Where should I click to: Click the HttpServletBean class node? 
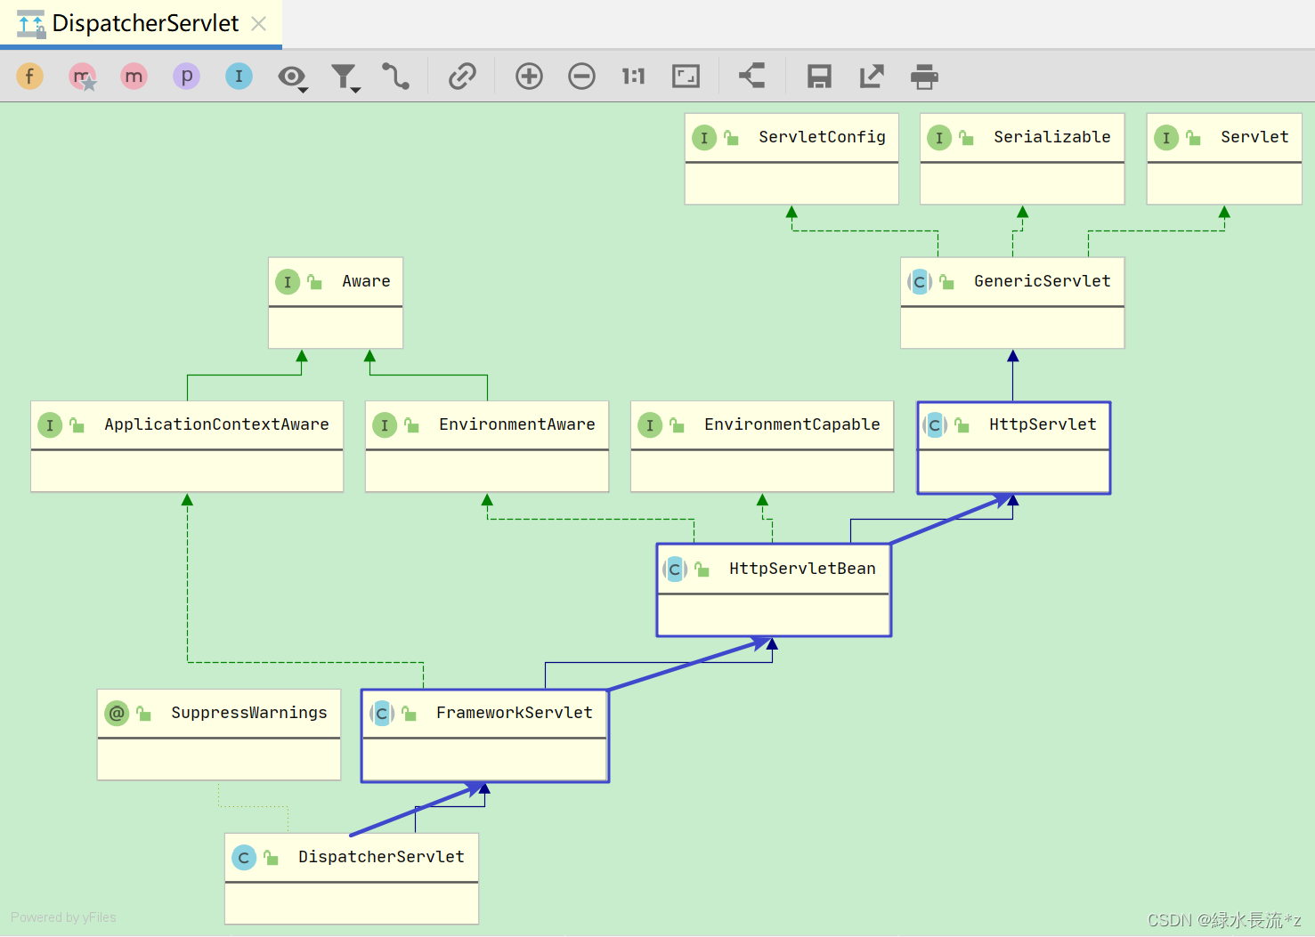coord(774,591)
